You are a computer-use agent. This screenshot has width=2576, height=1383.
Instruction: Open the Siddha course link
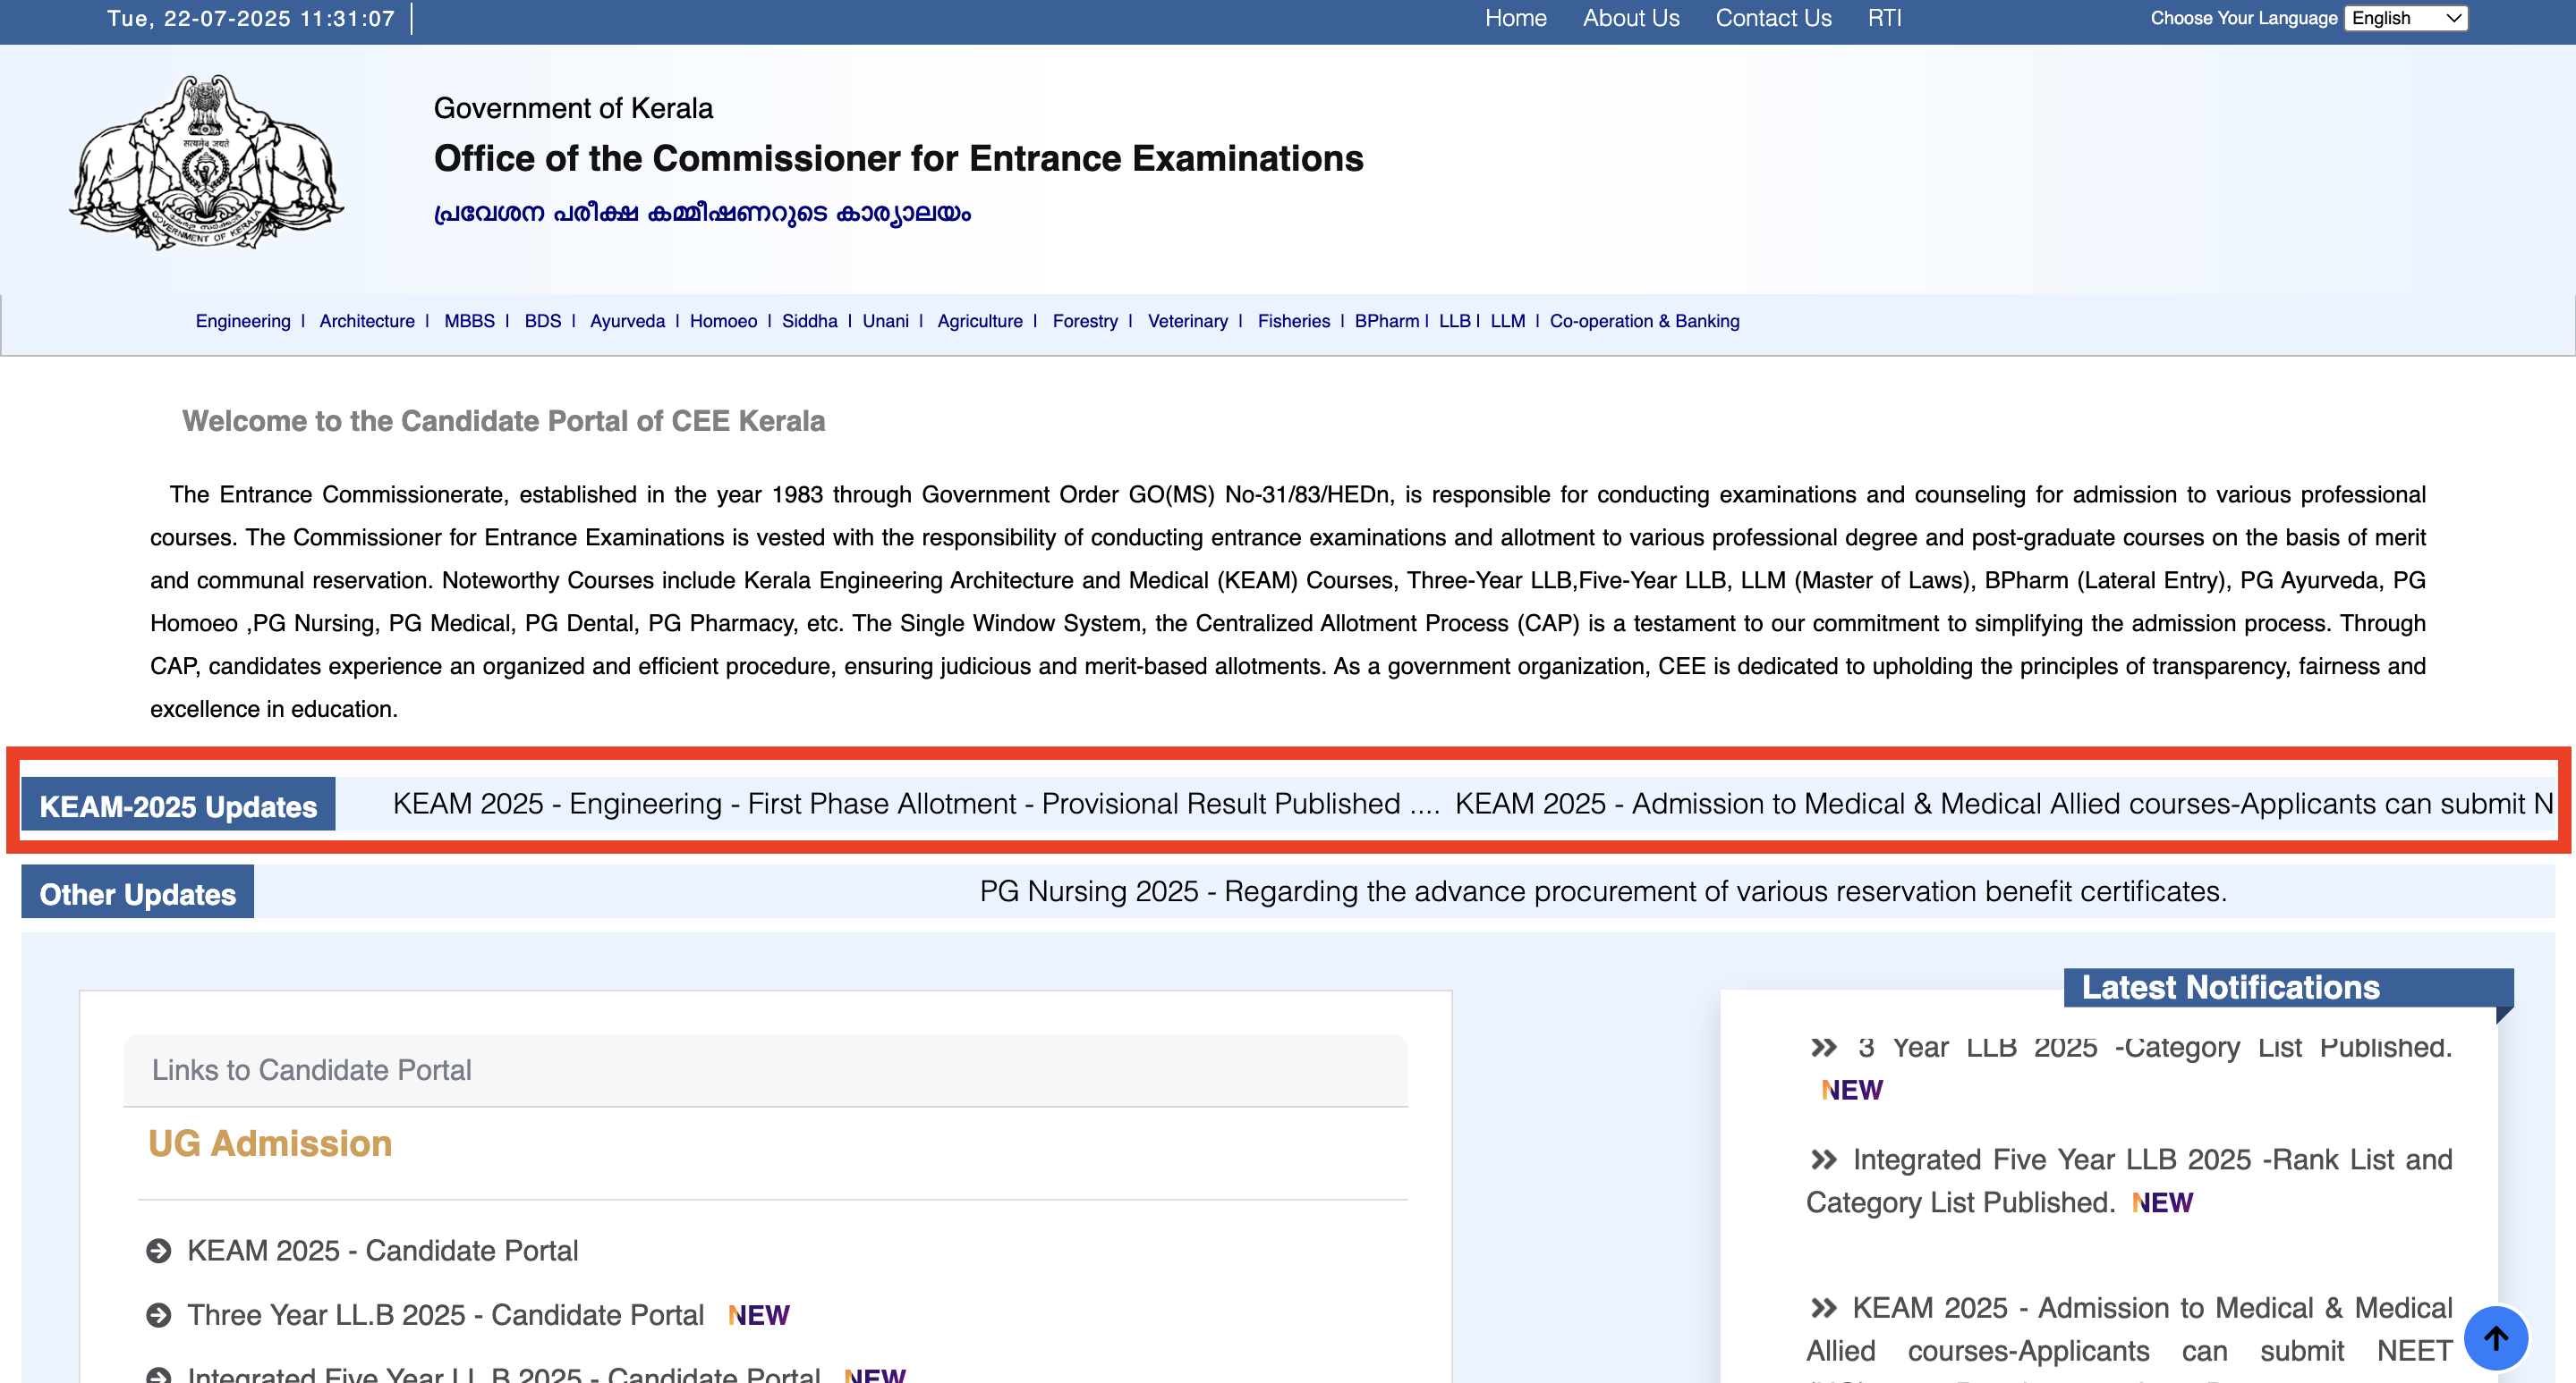click(x=809, y=321)
